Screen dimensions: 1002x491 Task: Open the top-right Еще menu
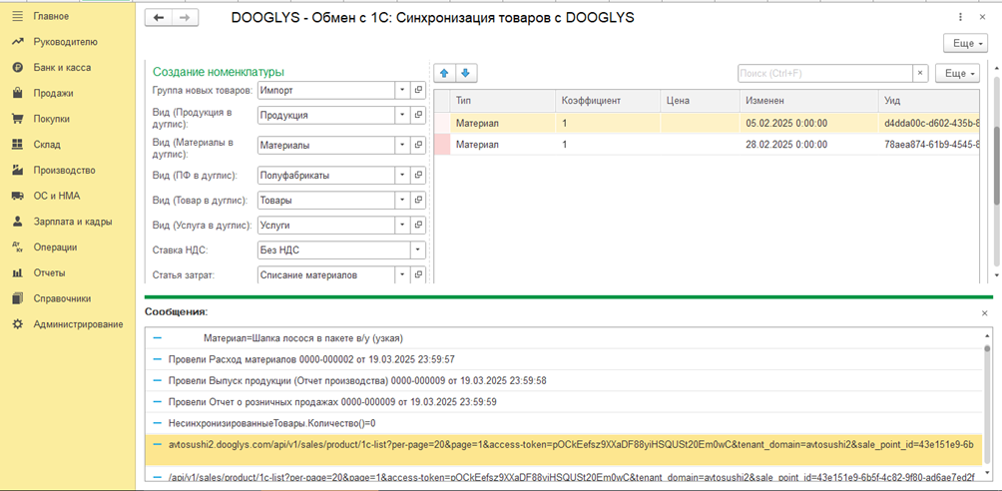[x=966, y=44]
